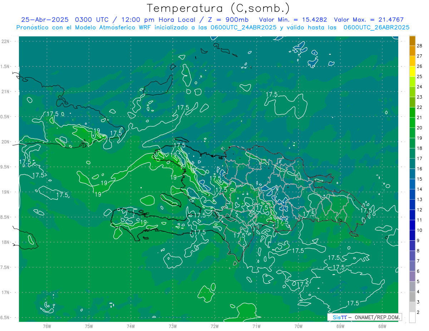
Task: Click the yellow colorbar band between 25 and 26
Action: (x=412, y=71)
